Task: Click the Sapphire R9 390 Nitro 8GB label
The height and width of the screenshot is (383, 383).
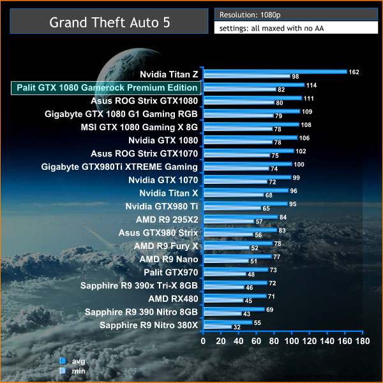Action: click(141, 312)
